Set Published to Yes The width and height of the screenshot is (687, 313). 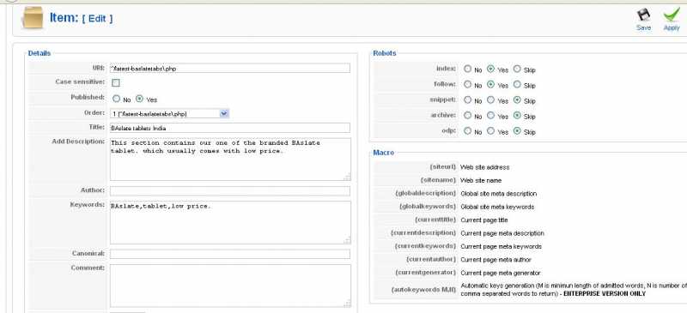139,99
